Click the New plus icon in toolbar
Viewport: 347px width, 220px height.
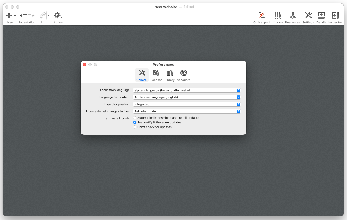tap(9, 16)
